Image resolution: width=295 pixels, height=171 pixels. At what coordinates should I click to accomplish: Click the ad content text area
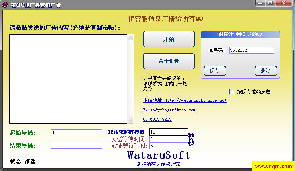pos(68,79)
